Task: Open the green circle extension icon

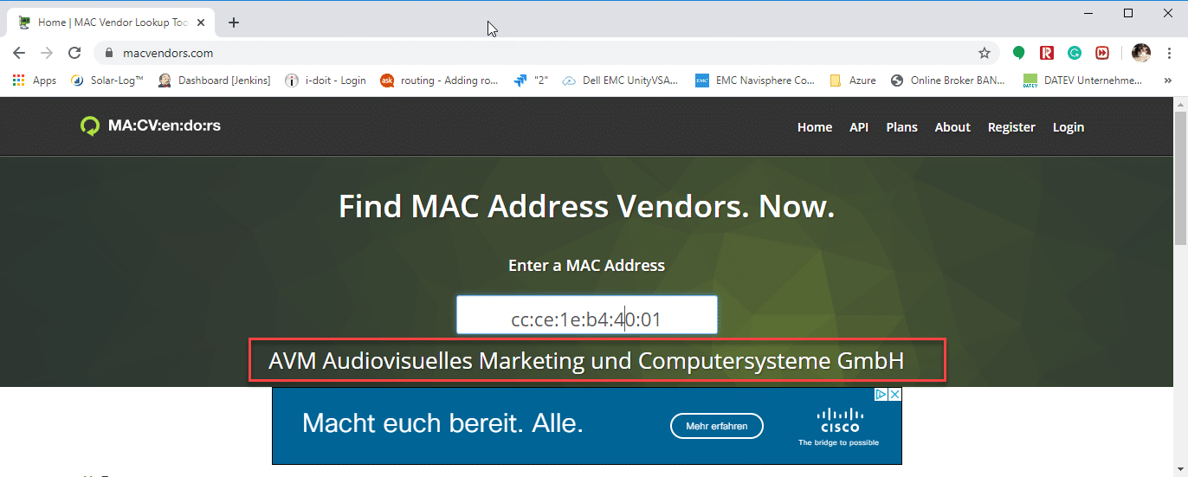Action: point(1019,53)
